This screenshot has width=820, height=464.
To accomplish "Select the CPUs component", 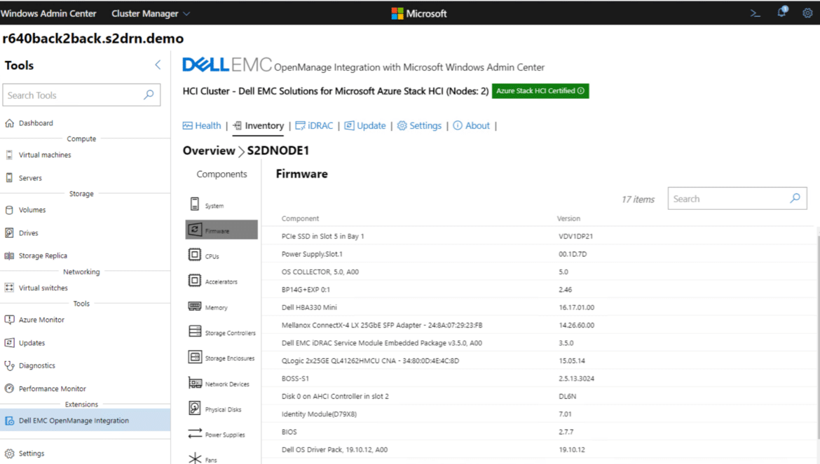I will [221, 255].
